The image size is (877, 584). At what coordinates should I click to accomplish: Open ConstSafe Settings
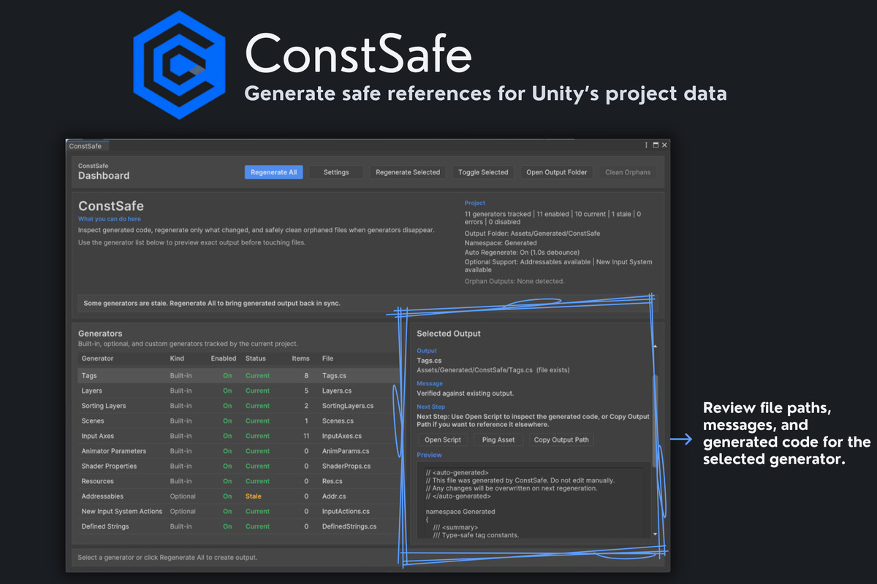(336, 172)
